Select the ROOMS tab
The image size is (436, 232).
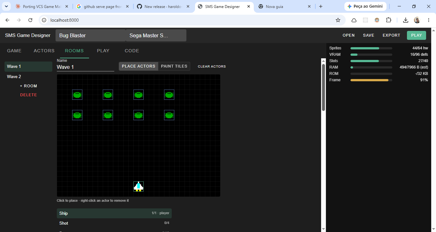point(74,51)
